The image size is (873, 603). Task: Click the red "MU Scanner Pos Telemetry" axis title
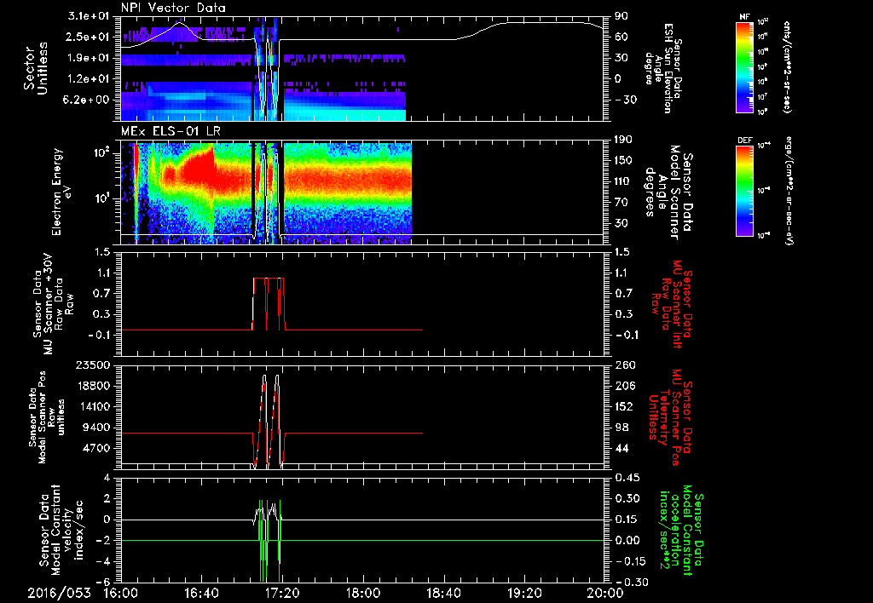[x=670, y=417]
